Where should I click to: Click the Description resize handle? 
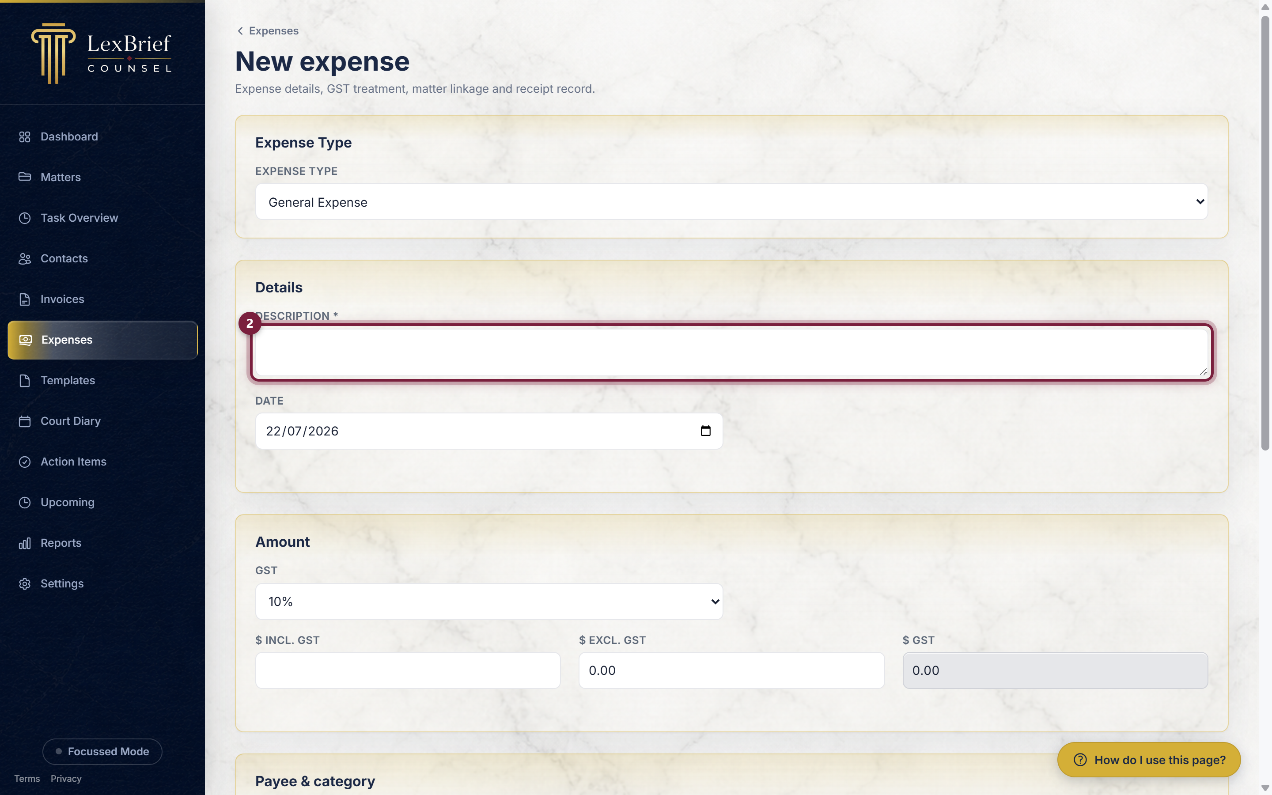pyautogui.click(x=1203, y=371)
